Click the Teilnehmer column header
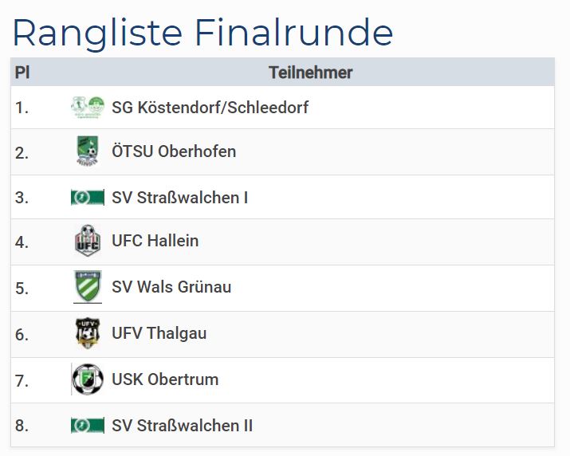Image resolution: width=570 pixels, height=456 pixels. coord(310,73)
